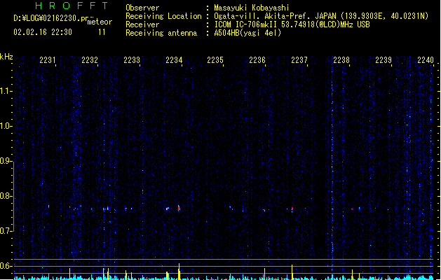Click the 2232 time axis marker
The width and height of the screenshot is (441, 280).
pos(90,60)
